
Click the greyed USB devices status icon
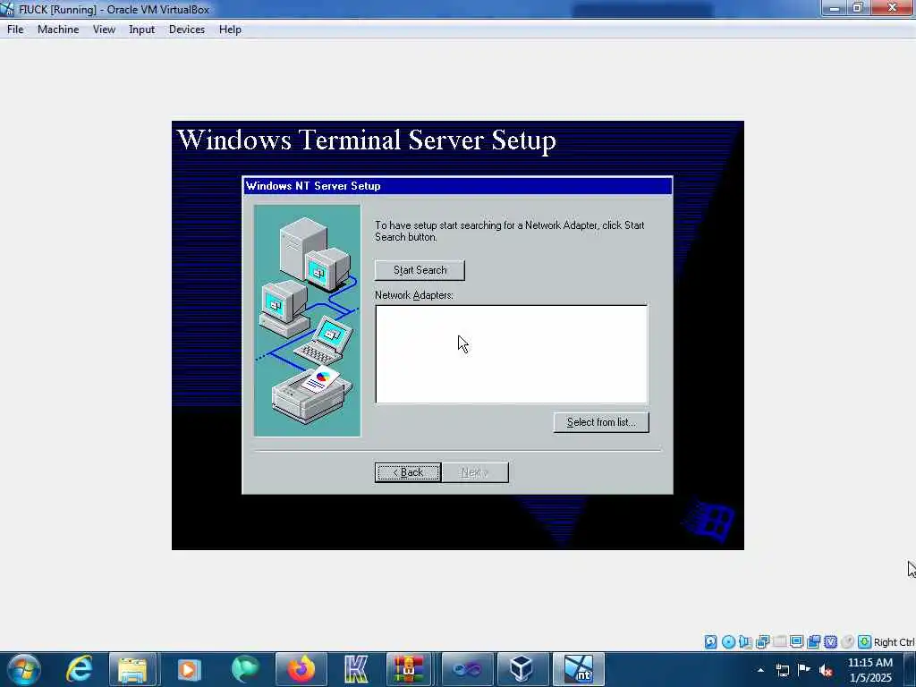779,642
